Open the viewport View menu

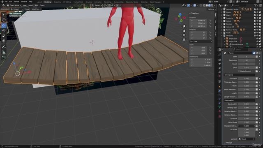(x=25, y=5)
